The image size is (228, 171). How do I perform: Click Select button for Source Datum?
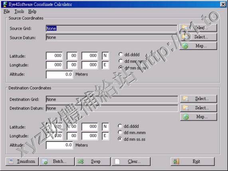pyautogui.click(x=198, y=37)
